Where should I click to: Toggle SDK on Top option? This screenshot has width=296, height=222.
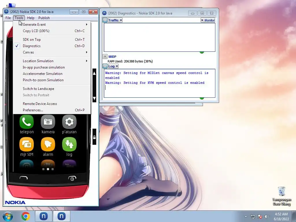click(x=52, y=39)
